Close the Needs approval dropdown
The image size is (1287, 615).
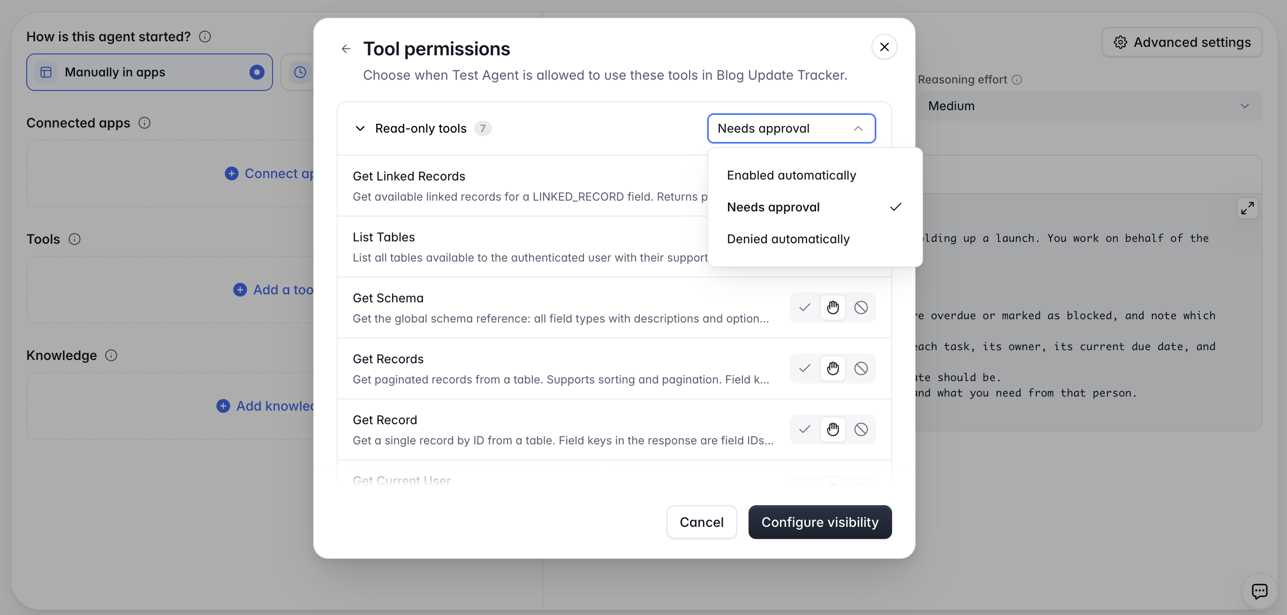[791, 128]
